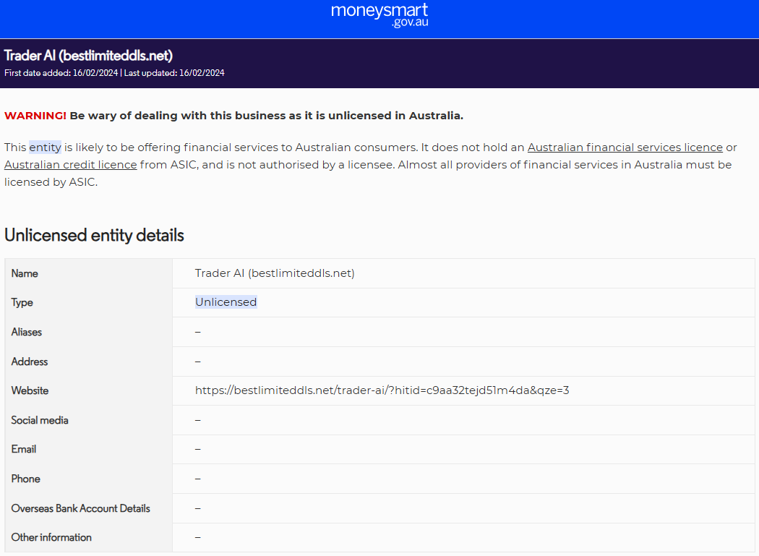Image resolution: width=759 pixels, height=556 pixels.
Task: Click the Social media row label
Action: 40,420
